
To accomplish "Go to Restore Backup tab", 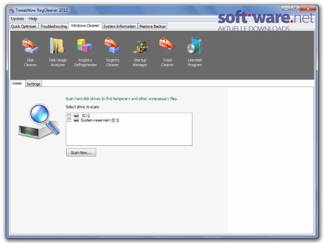I will (x=152, y=26).
